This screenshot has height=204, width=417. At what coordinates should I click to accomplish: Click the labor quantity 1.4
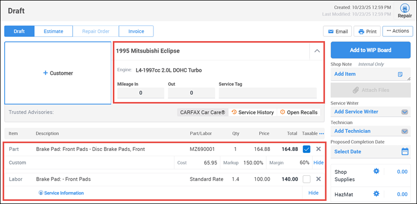point(236,179)
